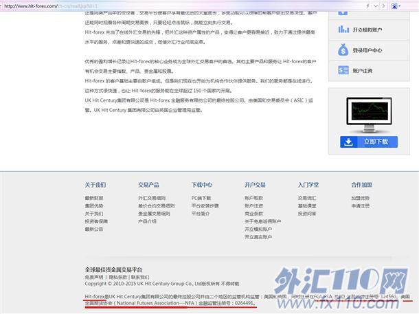Click the trading platform monitor thumbnail
Screen dimensions: 419x314
click(369, 114)
